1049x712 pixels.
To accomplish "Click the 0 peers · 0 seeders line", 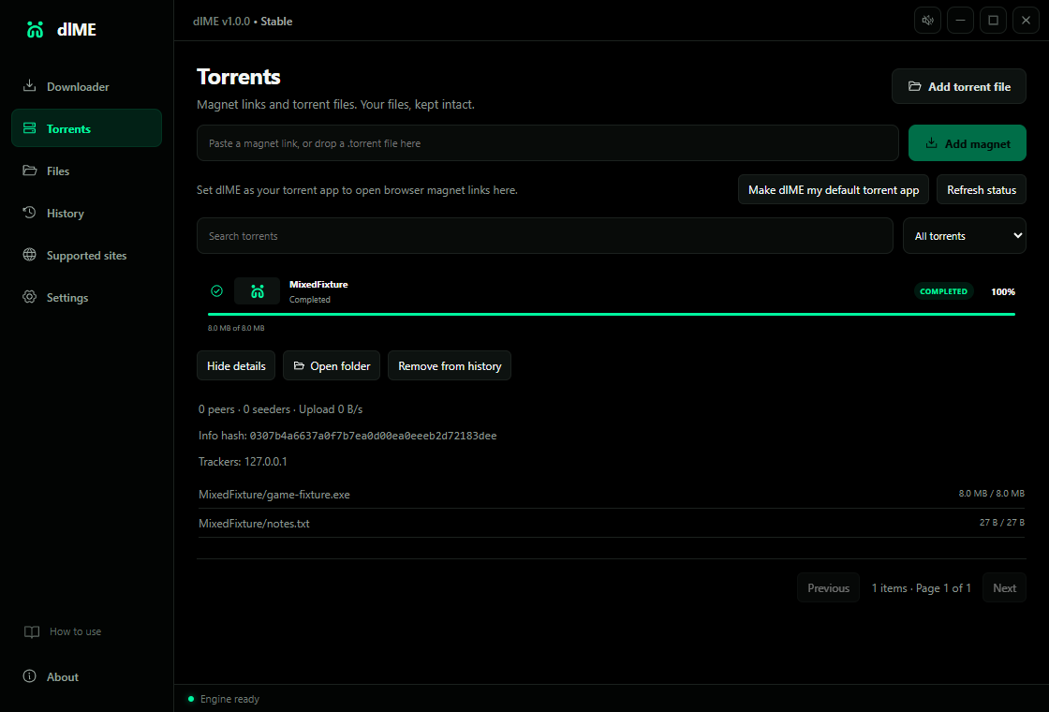I will pyautogui.click(x=280, y=408).
